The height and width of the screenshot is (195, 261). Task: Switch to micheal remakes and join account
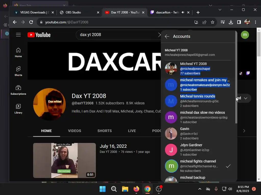[198, 85]
